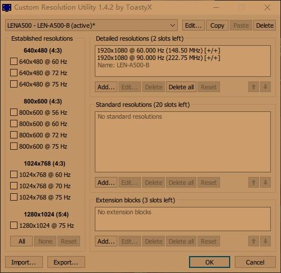The height and width of the screenshot is (273, 281).
Task: Click up arrow in Standard resolutions section
Action: (x=253, y=182)
